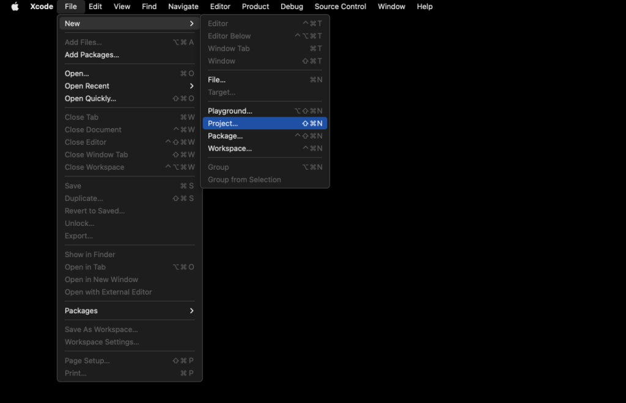
Task: Click the dimmed Close Workspace item
Action: (130, 167)
